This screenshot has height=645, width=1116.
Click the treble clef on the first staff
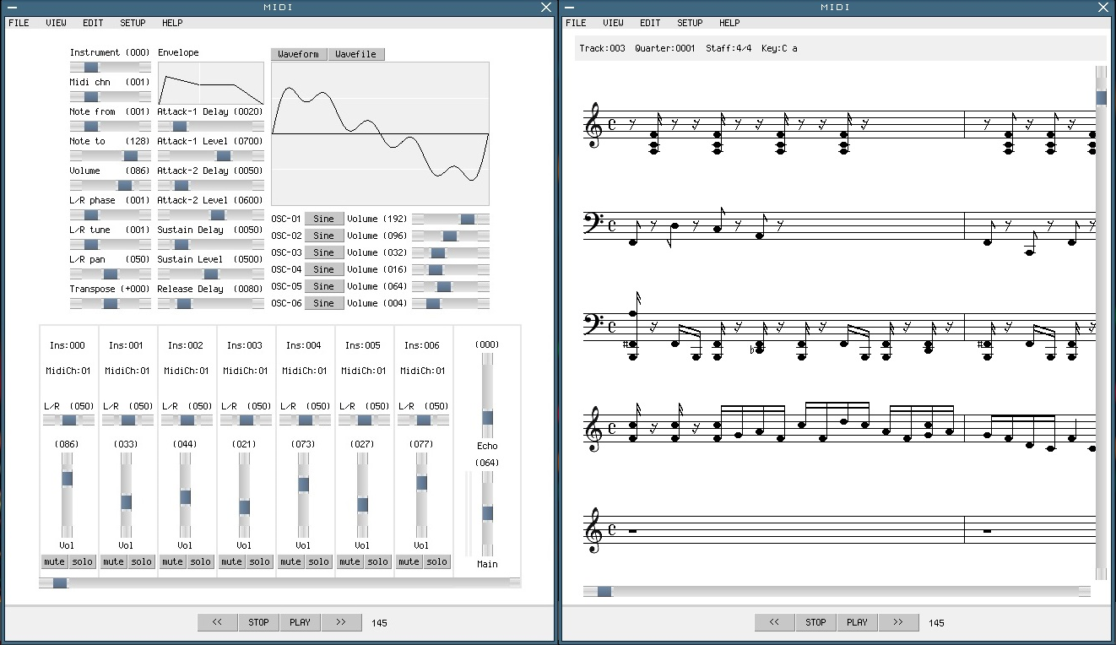pos(593,125)
